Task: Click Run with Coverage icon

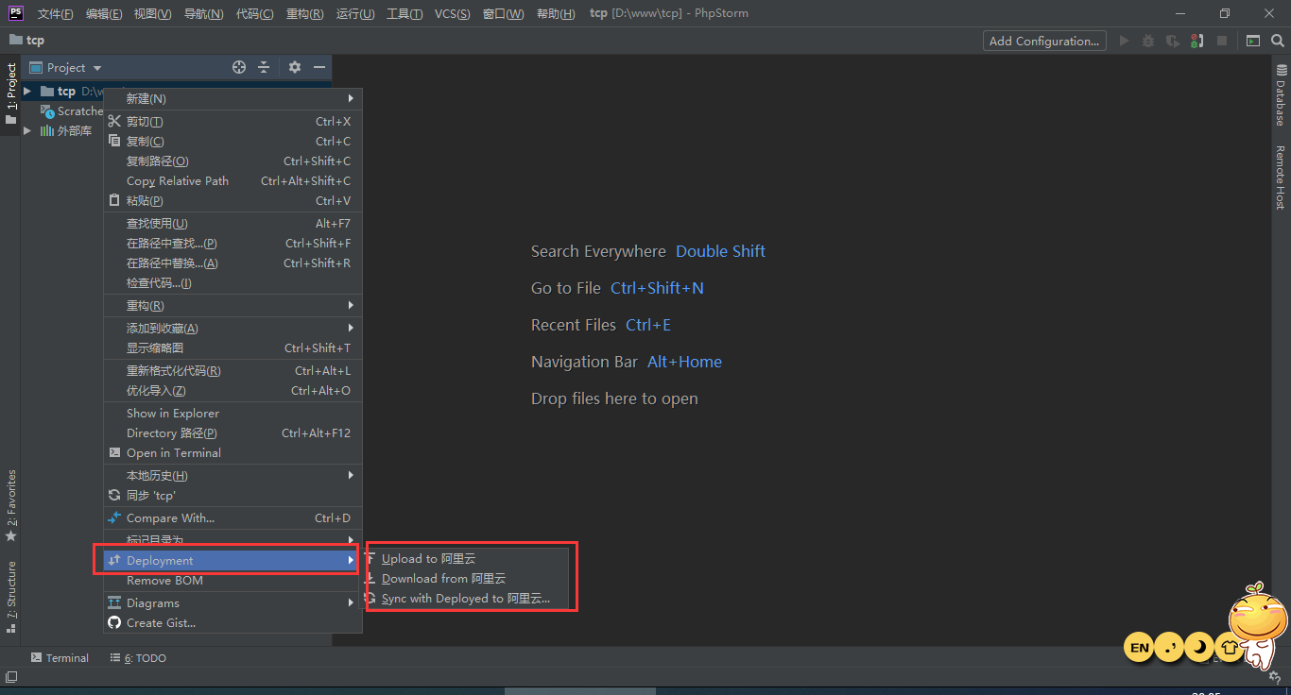Action: (x=1173, y=41)
